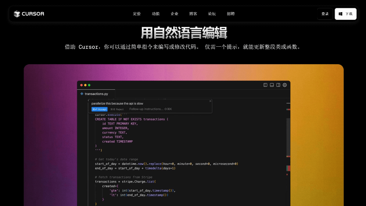
Task: Visit the 论坛 page
Action: pyautogui.click(x=212, y=14)
